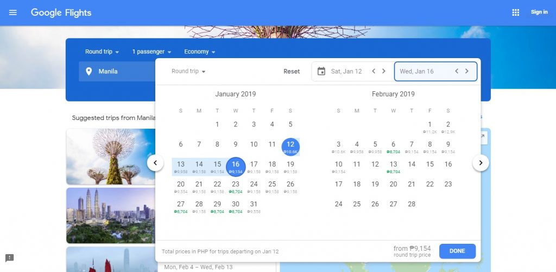556x272 pixels.
Task: Open Round trip dropdown in blue bar
Action: [x=102, y=52]
